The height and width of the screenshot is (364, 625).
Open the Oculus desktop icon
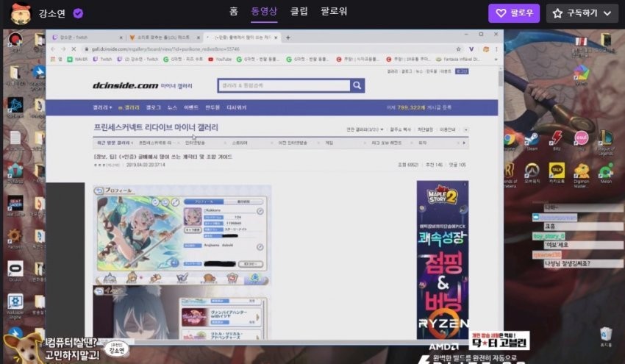pos(15,271)
